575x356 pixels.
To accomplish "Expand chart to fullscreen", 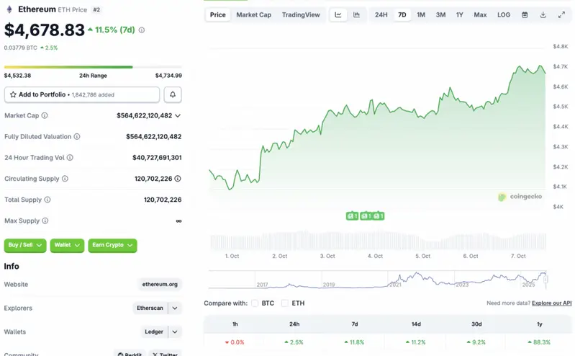I will point(561,14).
